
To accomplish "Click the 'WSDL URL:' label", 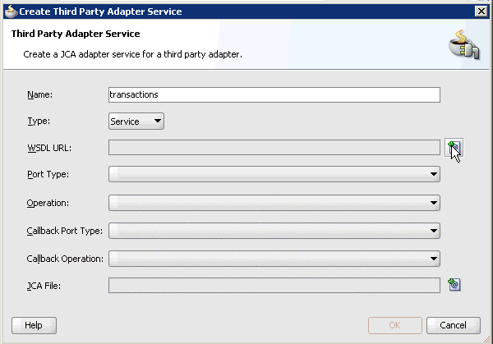I will tap(49, 148).
